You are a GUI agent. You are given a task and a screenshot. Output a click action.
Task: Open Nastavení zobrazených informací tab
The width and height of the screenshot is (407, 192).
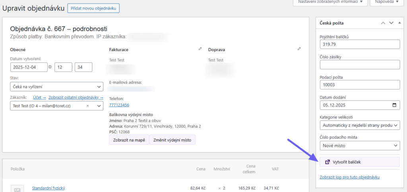pos(329,2)
